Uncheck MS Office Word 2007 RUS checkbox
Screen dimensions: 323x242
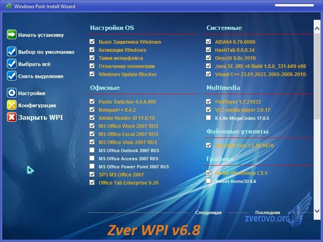coord(92,126)
